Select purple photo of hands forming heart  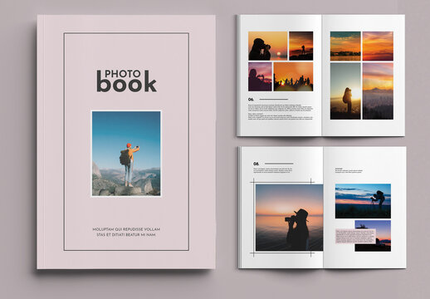tap(260, 76)
